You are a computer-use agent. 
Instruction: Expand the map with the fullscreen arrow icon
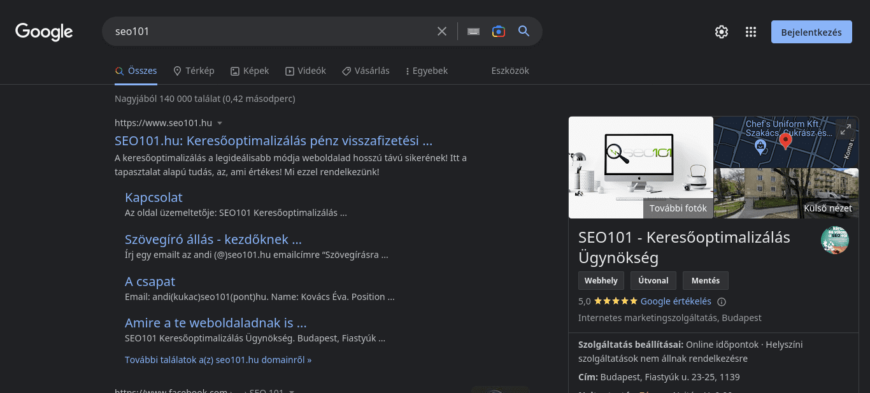(x=845, y=129)
